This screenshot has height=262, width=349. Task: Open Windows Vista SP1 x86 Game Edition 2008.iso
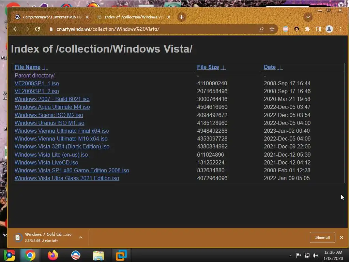click(x=72, y=171)
